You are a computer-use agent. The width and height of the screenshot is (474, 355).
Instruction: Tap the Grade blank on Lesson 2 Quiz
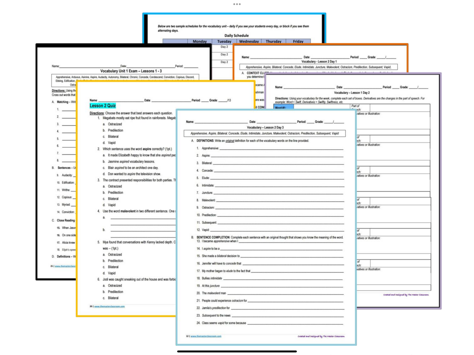click(x=222, y=100)
